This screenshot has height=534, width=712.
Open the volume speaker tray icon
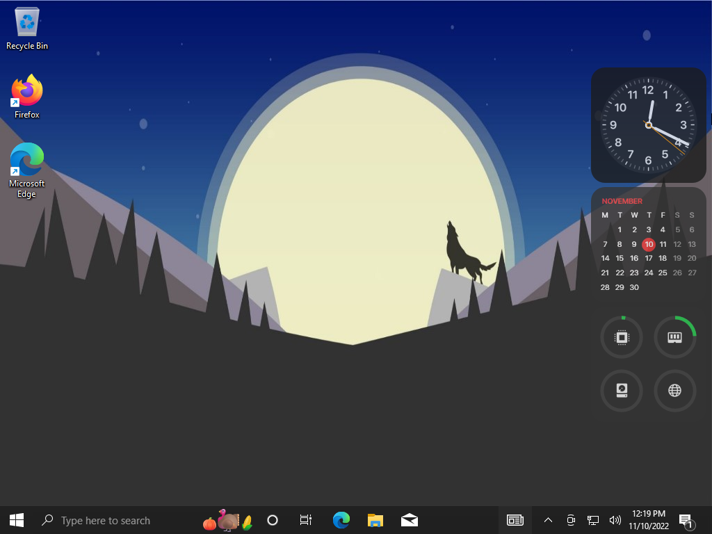click(615, 520)
